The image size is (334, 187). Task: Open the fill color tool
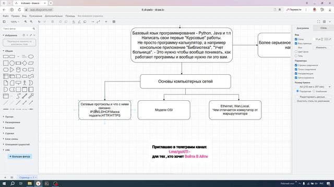click(74, 22)
